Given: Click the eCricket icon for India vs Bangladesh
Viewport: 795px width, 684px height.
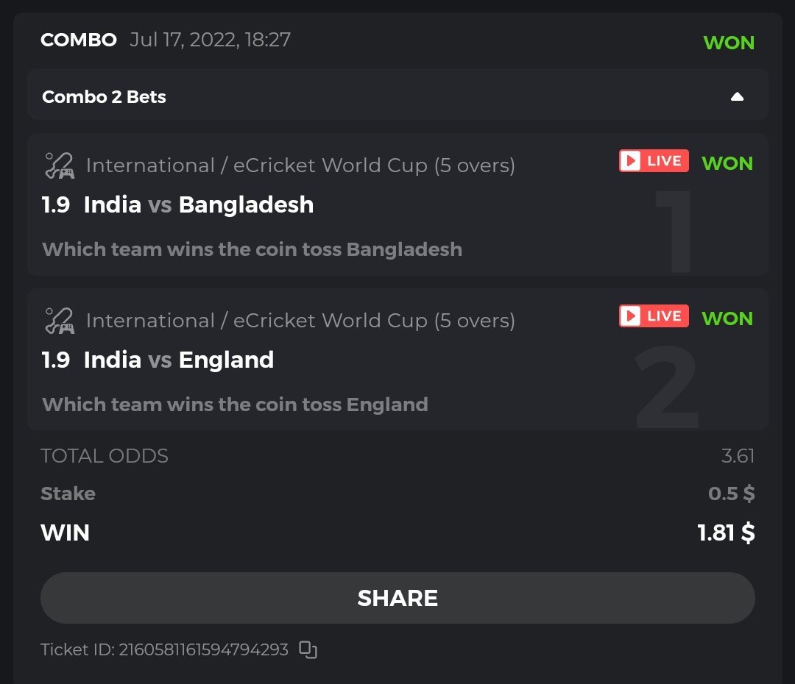Looking at the screenshot, I should pos(59,165).
